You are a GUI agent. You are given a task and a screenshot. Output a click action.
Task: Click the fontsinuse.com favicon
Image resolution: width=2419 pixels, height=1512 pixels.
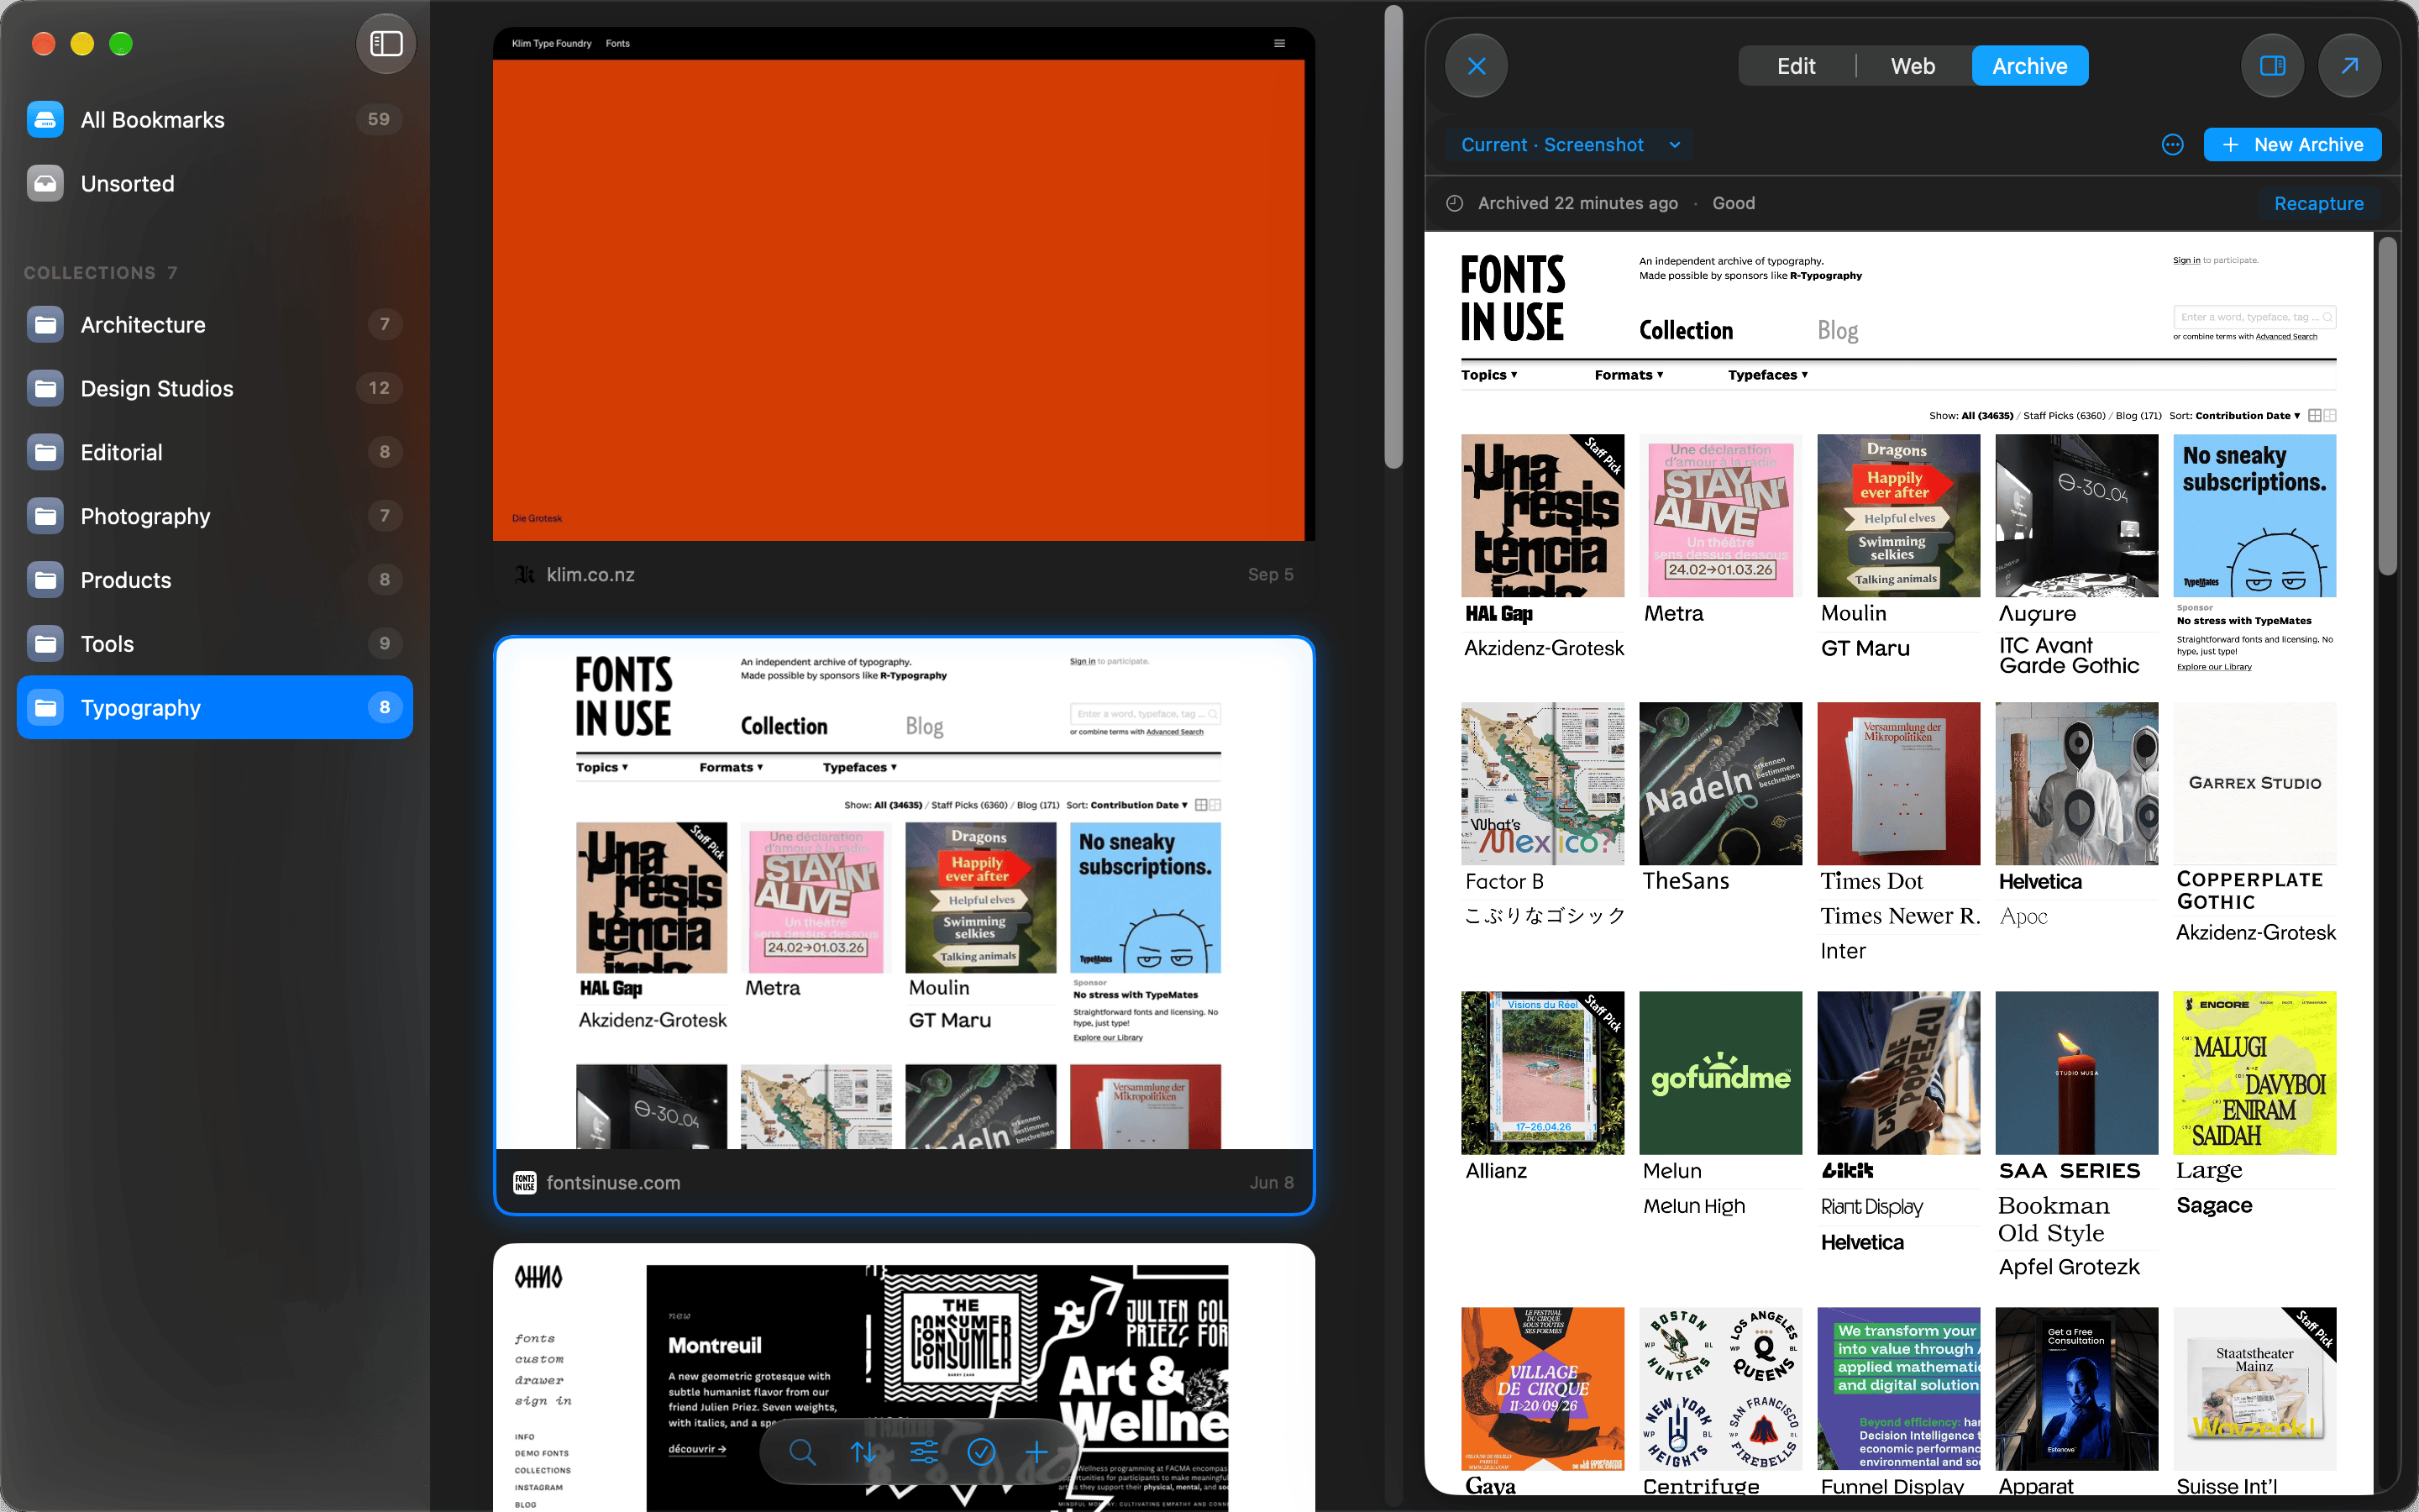tap(525, 1182)
